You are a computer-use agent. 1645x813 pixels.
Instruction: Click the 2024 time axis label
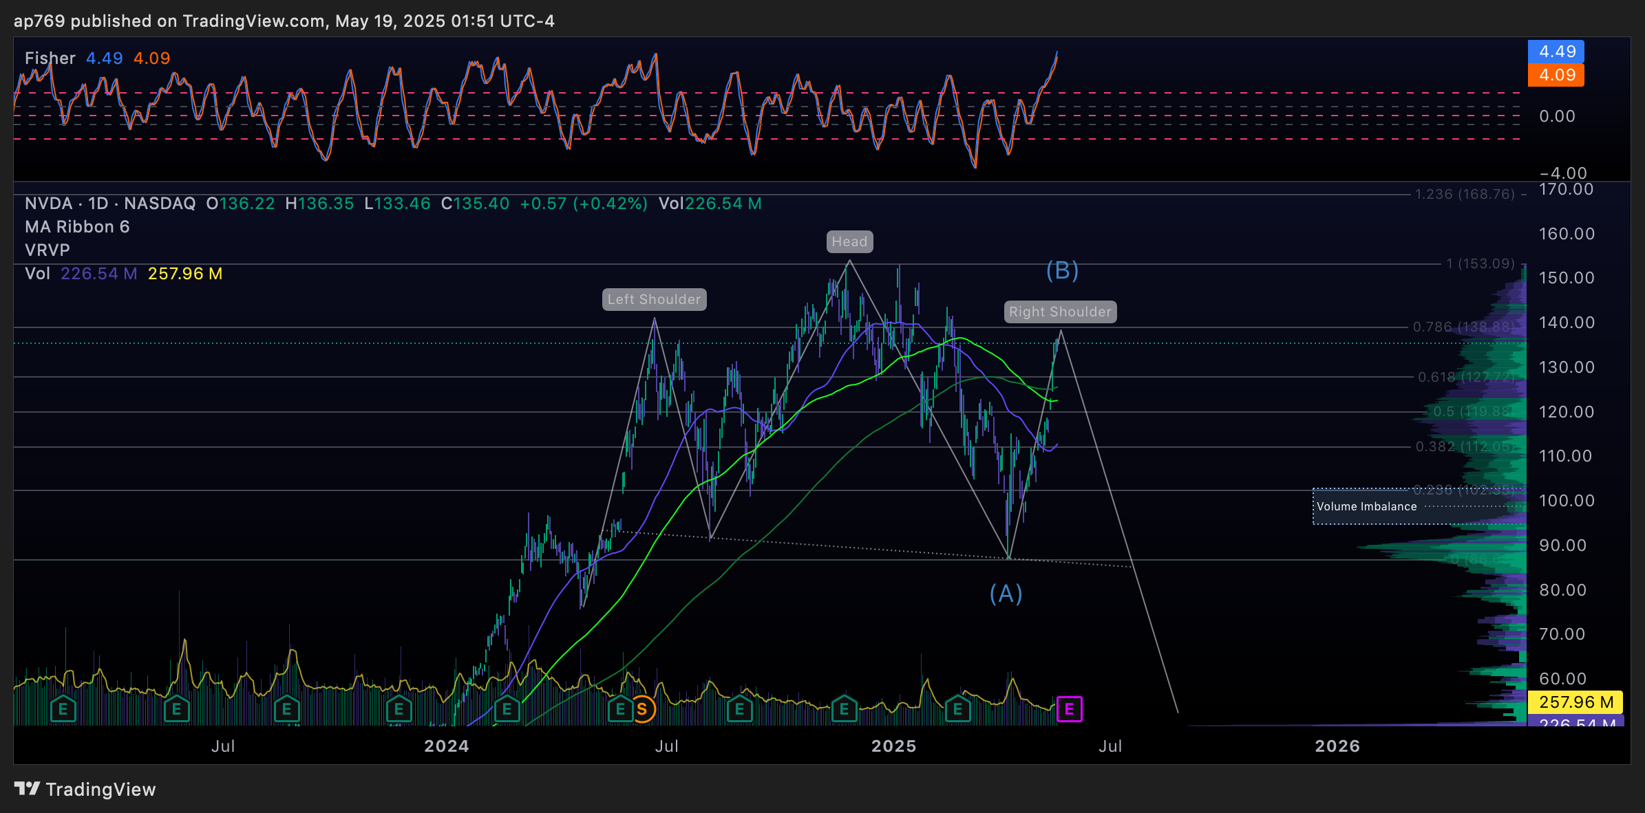pyautogui.click(x=447, y=746)
